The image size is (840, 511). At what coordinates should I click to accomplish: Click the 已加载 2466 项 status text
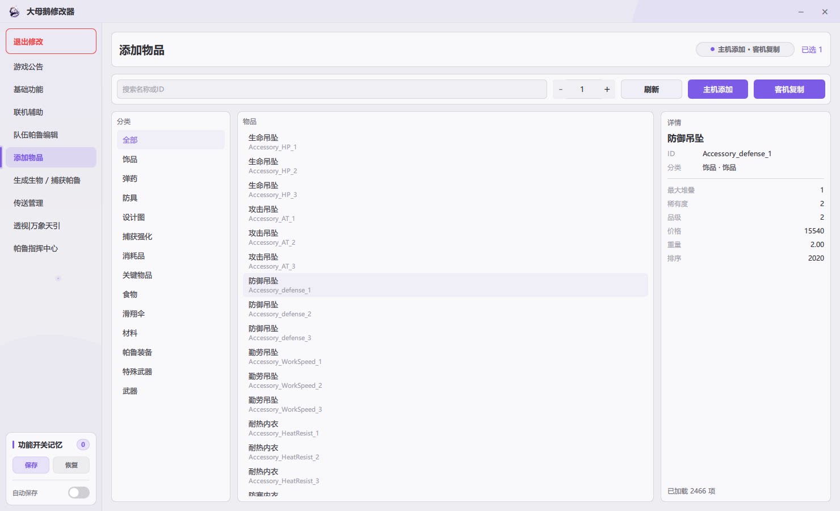691,491
